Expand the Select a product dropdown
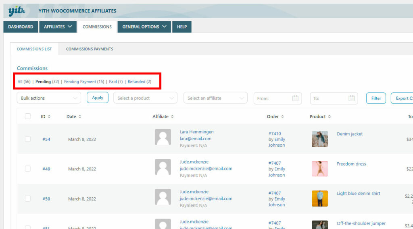Image resolution: width=413 pixels, height=229 pixels. (x=145, y=98)
